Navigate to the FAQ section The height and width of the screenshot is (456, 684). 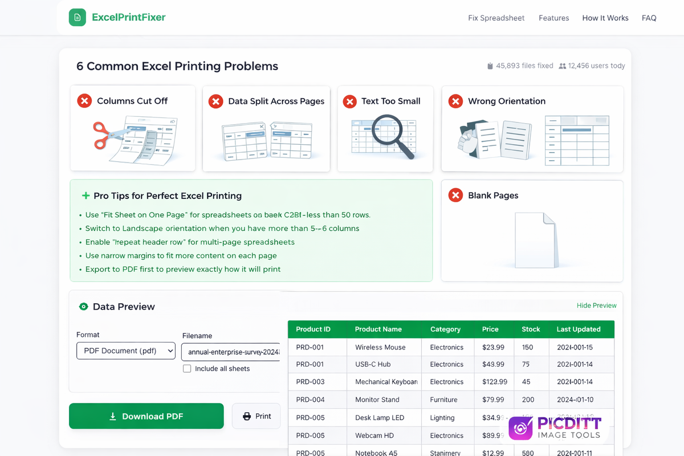(649, 18)
